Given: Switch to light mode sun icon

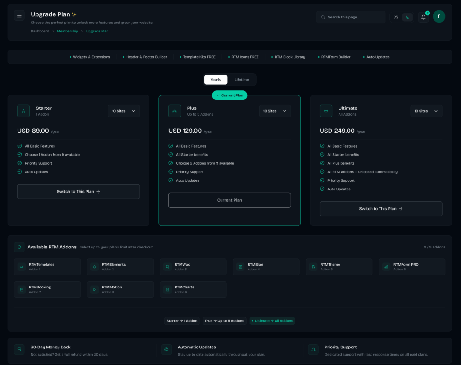Looking at the screenshot, I should click(396, 17).
